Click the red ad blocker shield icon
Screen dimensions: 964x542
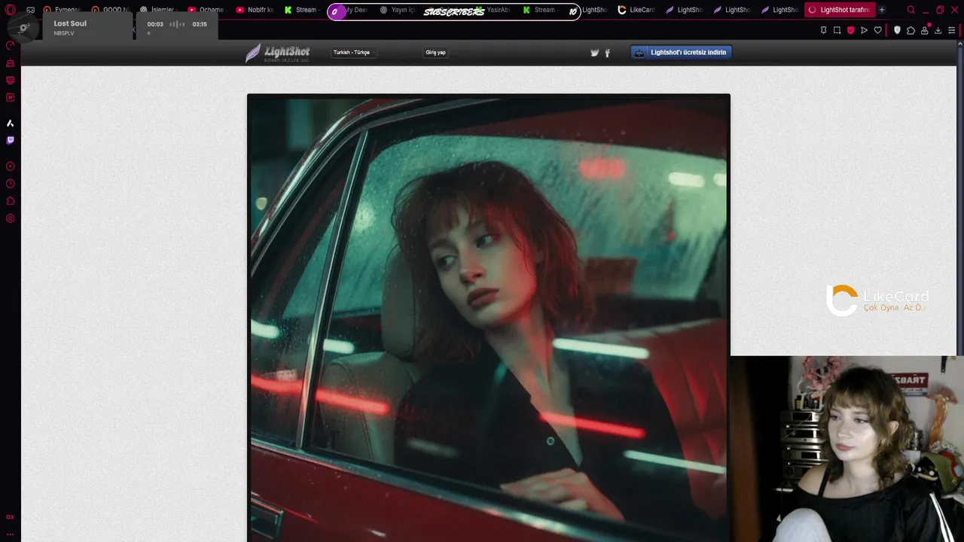[850, 30]
